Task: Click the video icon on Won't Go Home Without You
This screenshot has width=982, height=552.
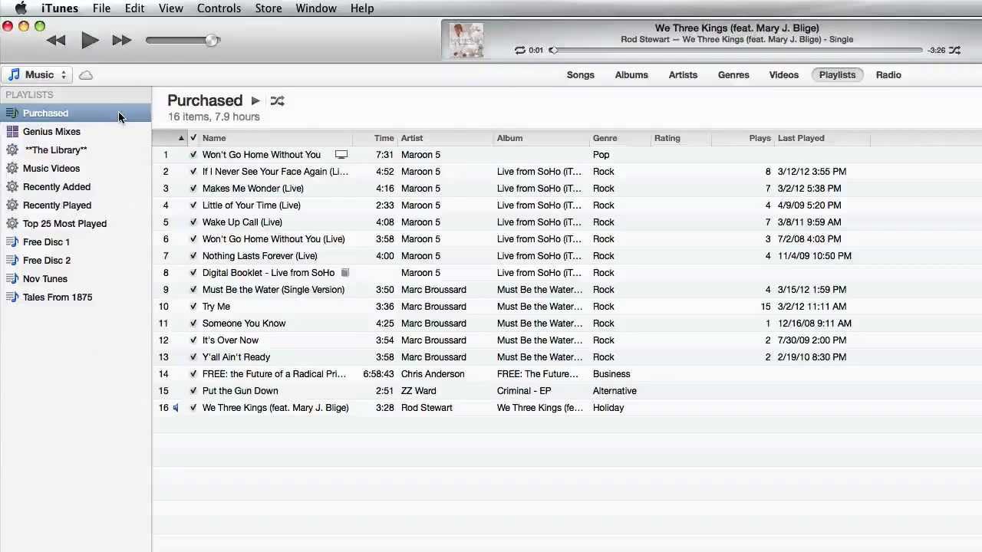Action: click(341, 155)
